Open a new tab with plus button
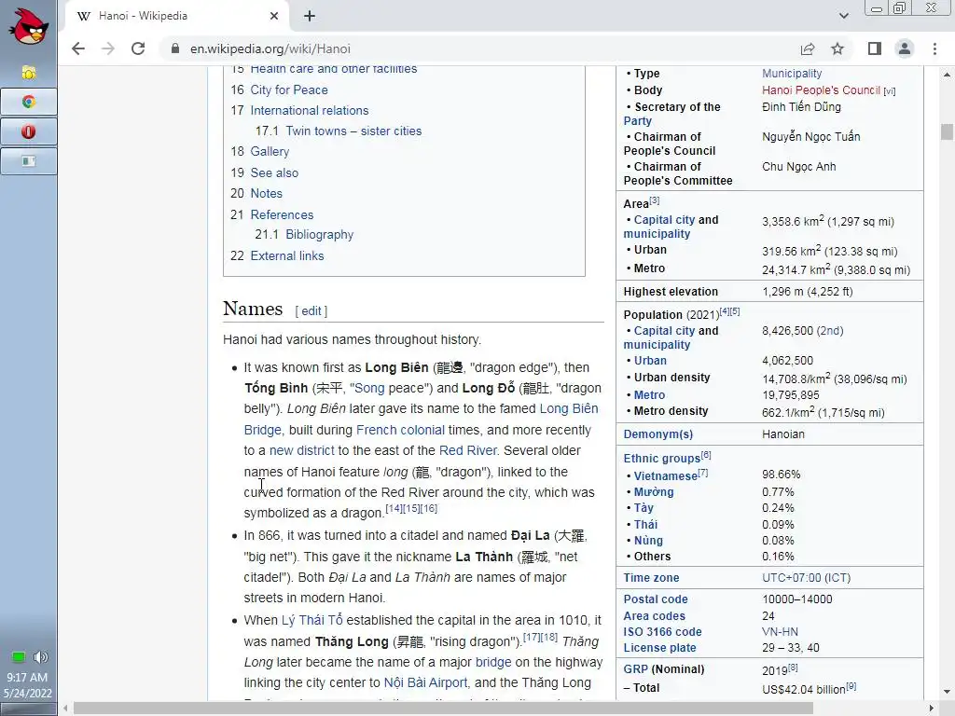Screen dimensions: 955x716 coord(310,16)
